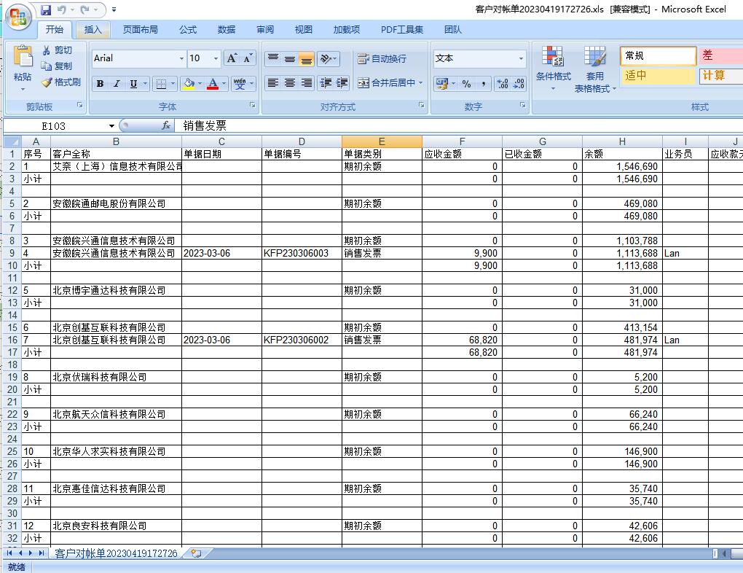Click the Cut (剪切) scissors icon
The image size is (743, 573).
click(x=47, y=50)
